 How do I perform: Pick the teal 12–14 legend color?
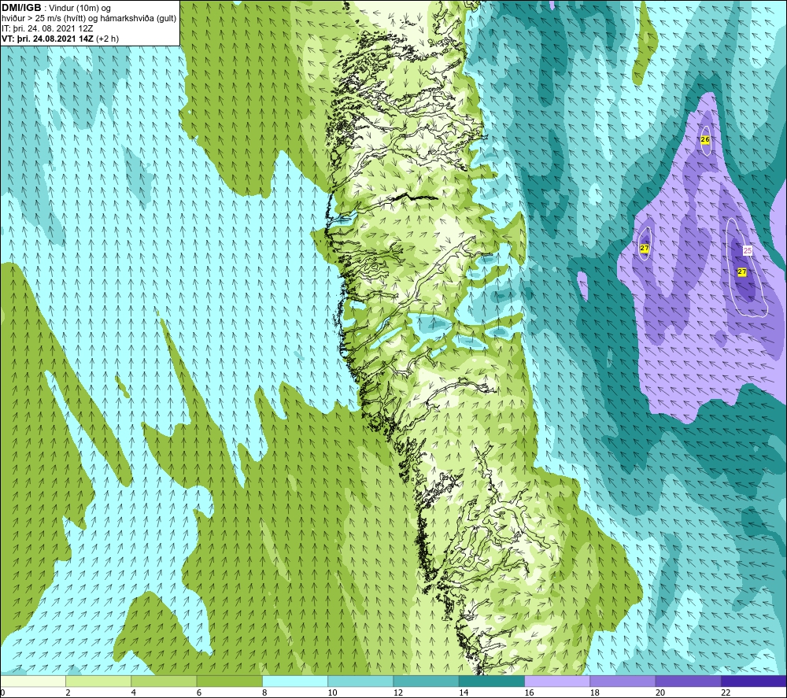[426, 681]
